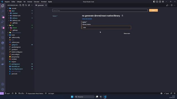Open the remote window indicator
The width and height of the screenshot is (177, 99).
click(x=2, y=94)
